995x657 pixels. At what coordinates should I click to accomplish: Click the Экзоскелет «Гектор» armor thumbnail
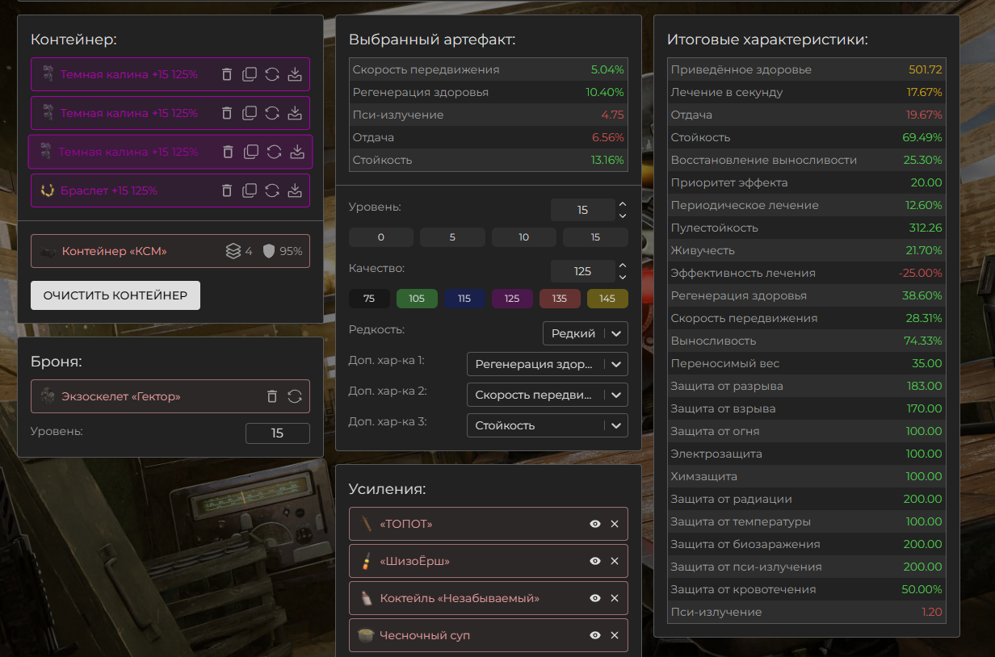49,396
